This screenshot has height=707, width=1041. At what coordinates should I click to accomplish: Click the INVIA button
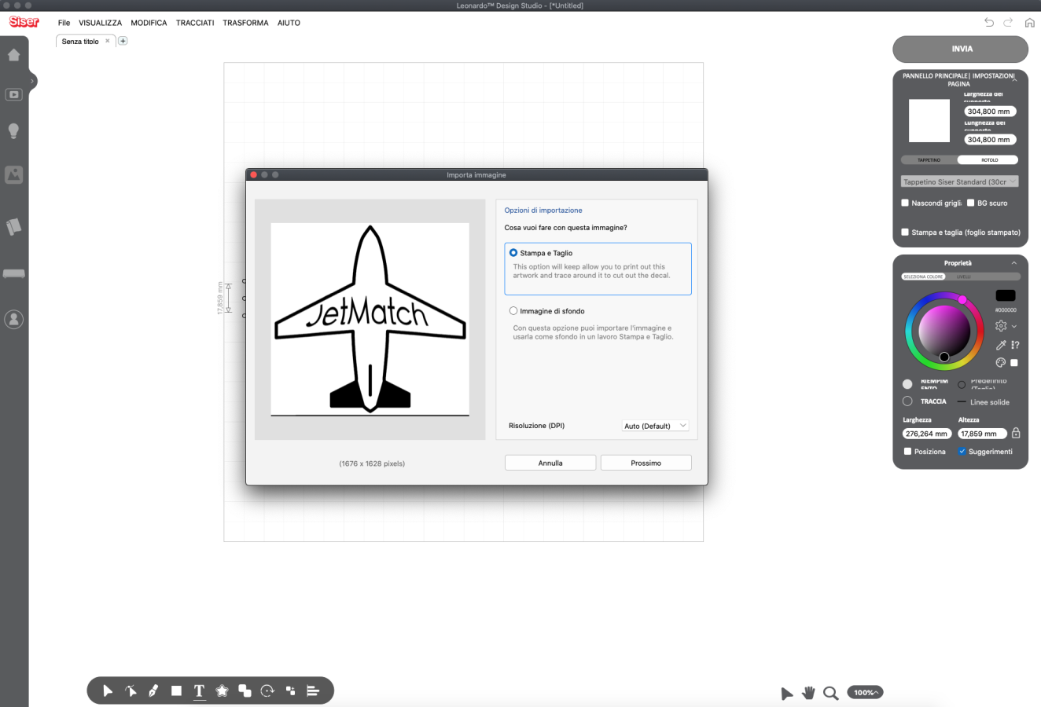pyautogui.click(x=960, y=49)
